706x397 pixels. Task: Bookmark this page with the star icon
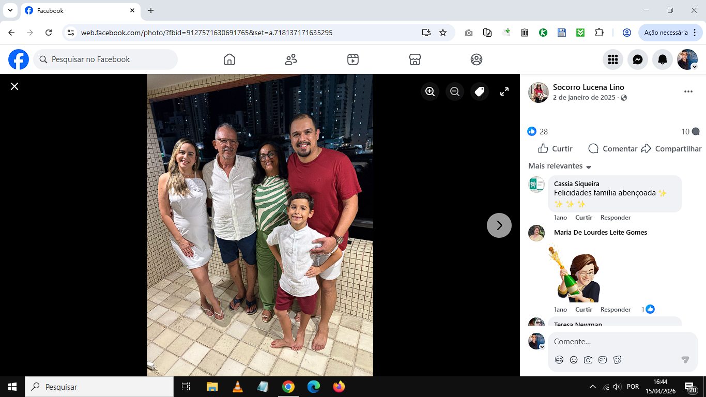click(x=443, y=33)
